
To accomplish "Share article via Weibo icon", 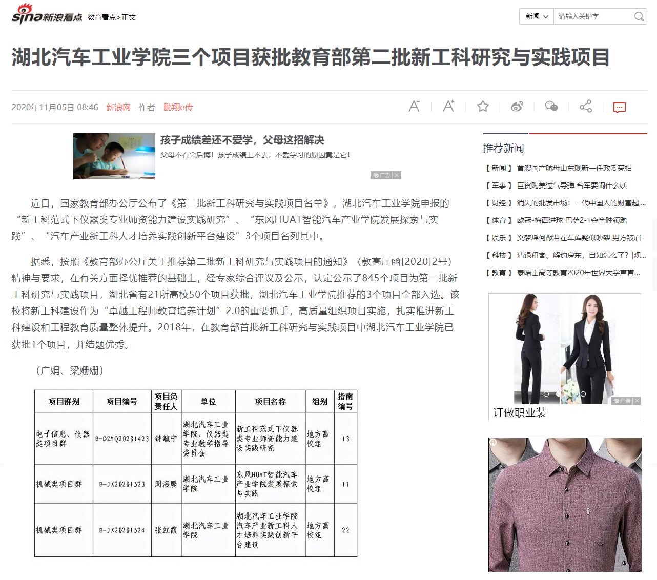I will click(x=517, y=107).
